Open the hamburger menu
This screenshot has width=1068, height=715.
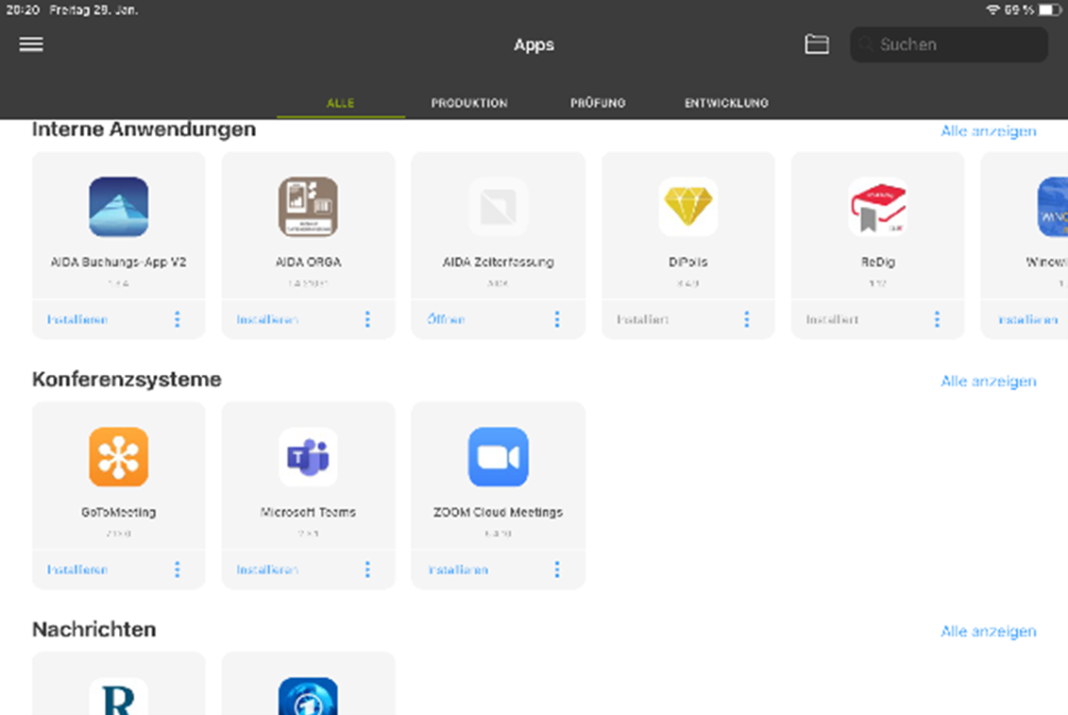coord(31,44)
